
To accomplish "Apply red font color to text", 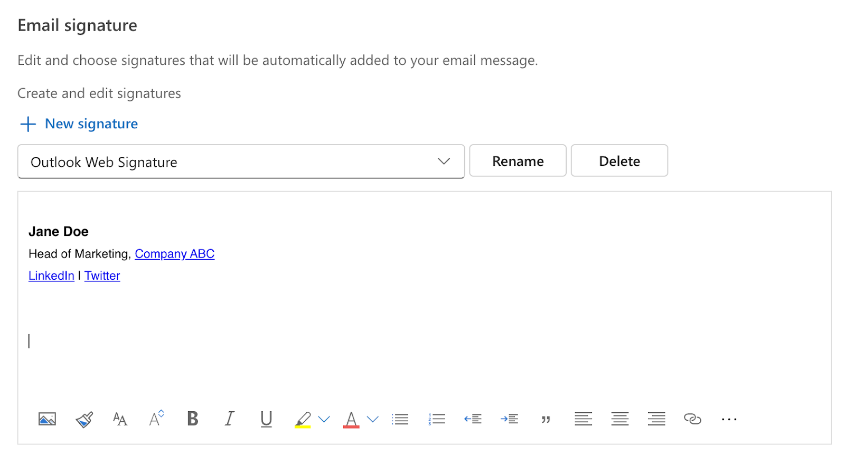I will pos(351,419).
